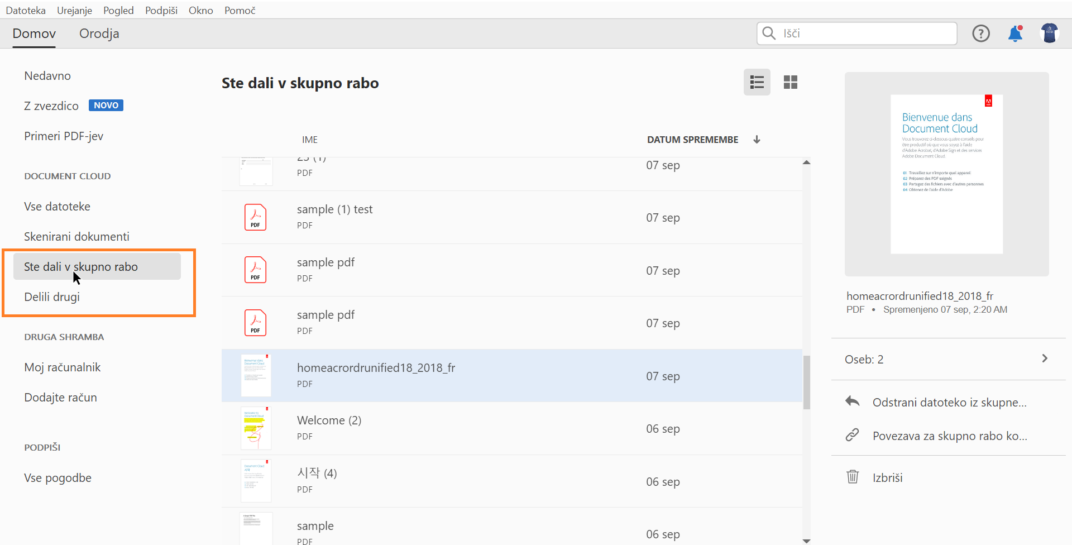Go to Vse datoteke
Screen dimensions: 1072x545
click(57, 207)
